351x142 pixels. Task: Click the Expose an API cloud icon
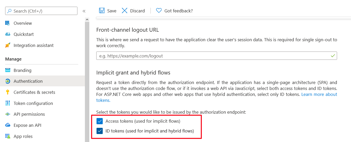7,125
